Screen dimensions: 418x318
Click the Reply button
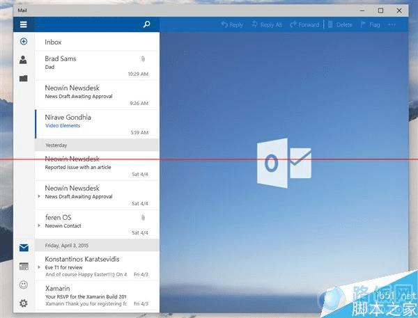click(232, 25)
